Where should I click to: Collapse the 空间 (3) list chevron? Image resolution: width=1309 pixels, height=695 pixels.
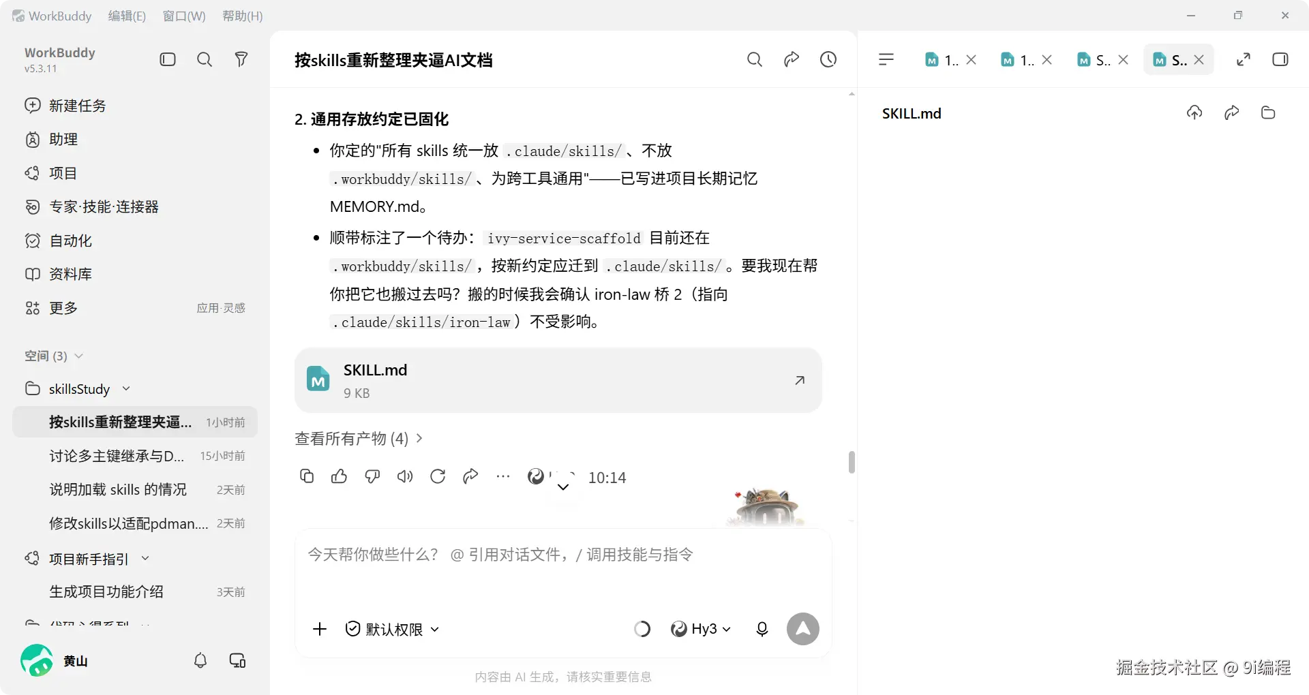pyautogui.click(x=79, y=356)
